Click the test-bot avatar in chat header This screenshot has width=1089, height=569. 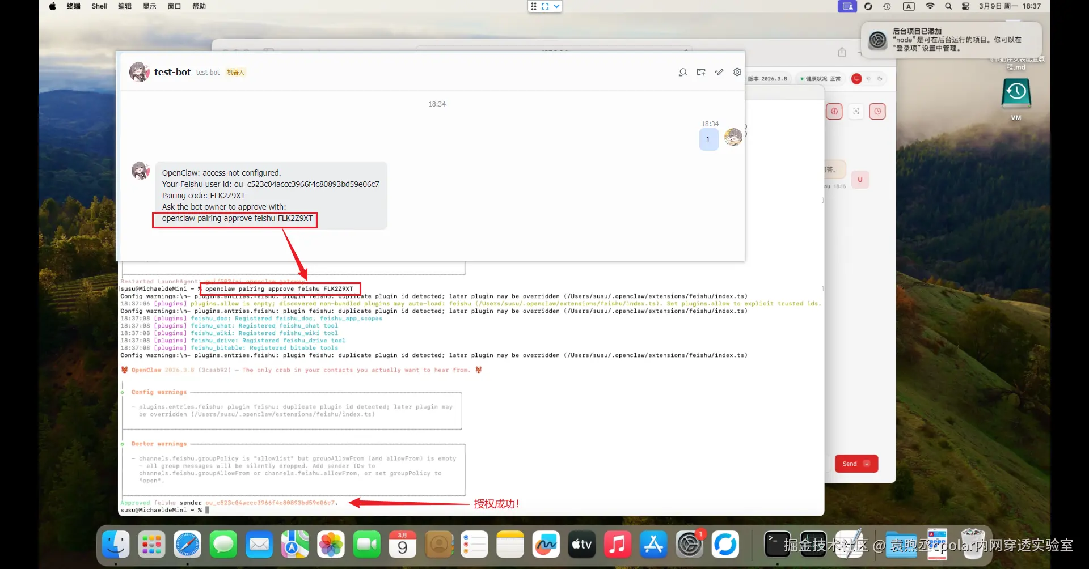(140, 72)
